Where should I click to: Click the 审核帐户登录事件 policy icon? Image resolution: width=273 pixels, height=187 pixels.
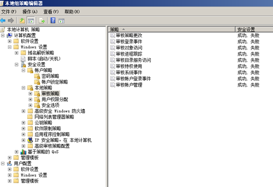(x=113, y=78)
